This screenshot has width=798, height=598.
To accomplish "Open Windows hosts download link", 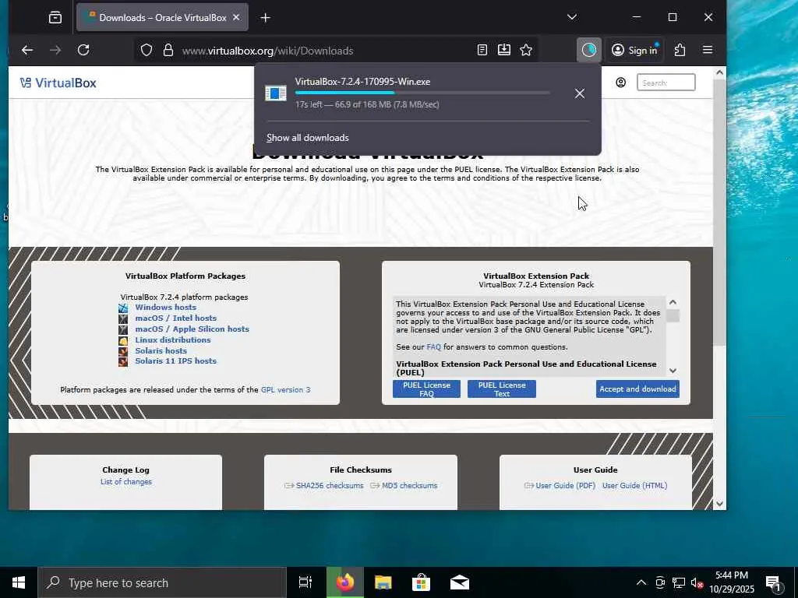I will point(165,307).
